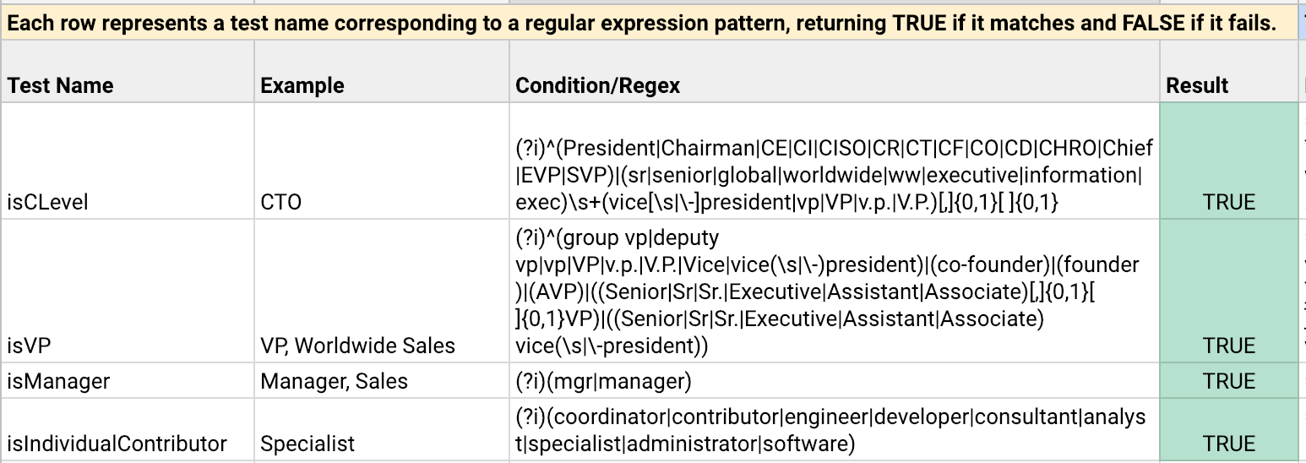Click the Condition/Regex column header

[598, 85]
